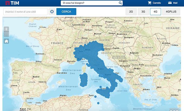The image size is (184, 111).
Task: Click the Munich label on map
Action: 97,34
